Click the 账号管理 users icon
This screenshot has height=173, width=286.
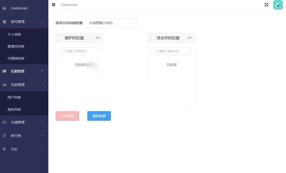coord(4,21)
